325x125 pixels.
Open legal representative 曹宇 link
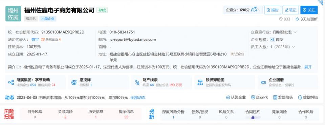click(x=35, y=39)
